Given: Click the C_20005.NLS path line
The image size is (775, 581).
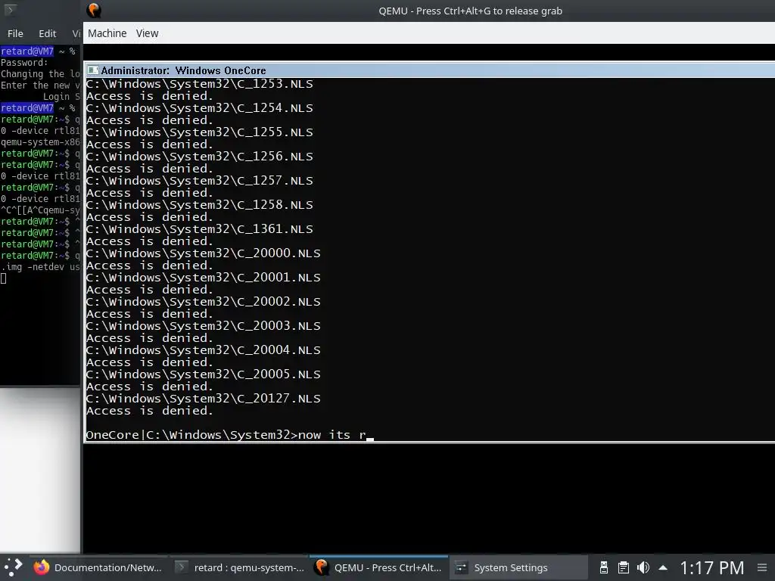Looking at the screenshot, I should click(x=203, y=374).
